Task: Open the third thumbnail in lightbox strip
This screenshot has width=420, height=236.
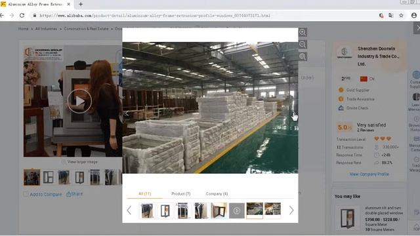Action: (183, 210)
